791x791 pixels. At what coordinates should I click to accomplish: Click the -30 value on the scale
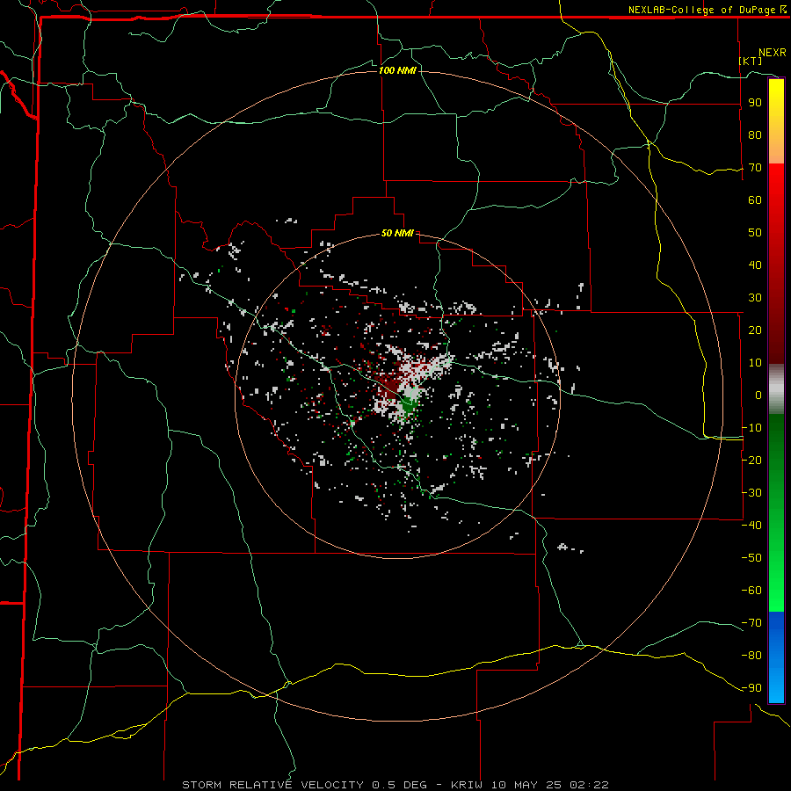[751, 493]
